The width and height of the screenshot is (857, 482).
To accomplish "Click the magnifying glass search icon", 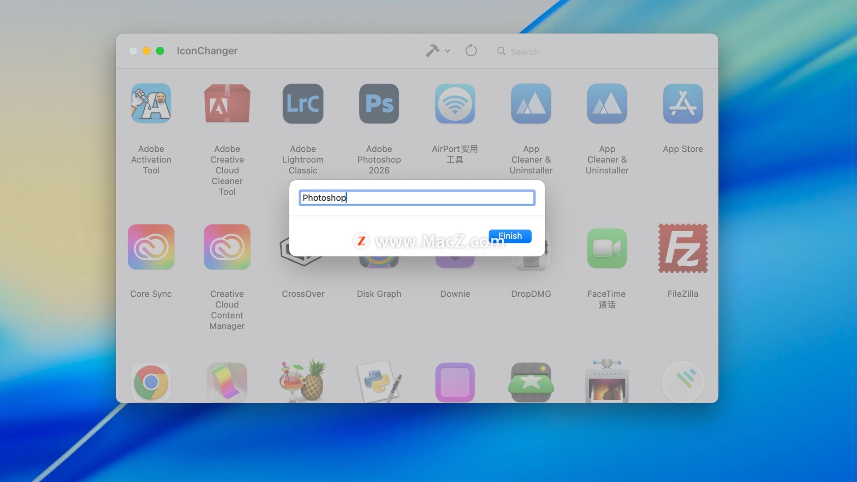I will click(501, 51).
